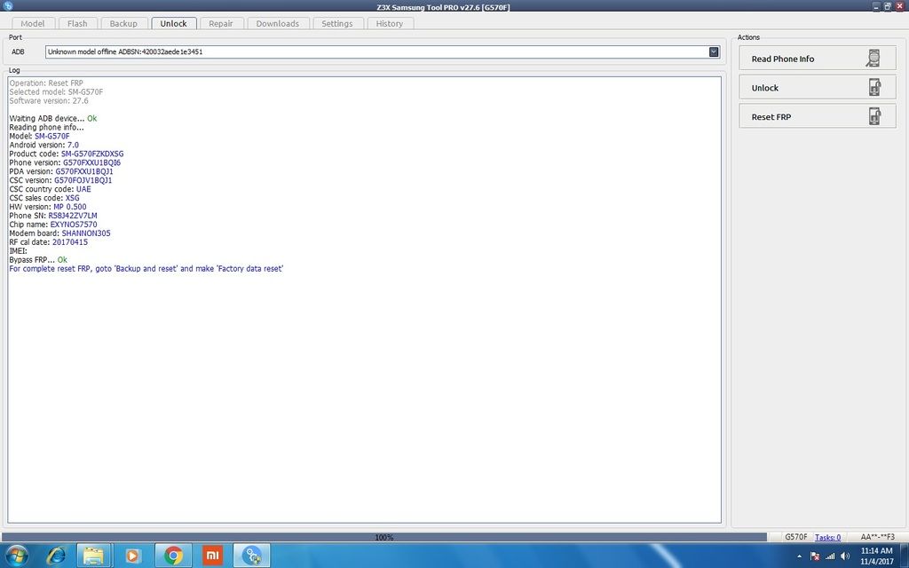
Task: Click the volume speaker tray icon
Action: tap(844, 556)
